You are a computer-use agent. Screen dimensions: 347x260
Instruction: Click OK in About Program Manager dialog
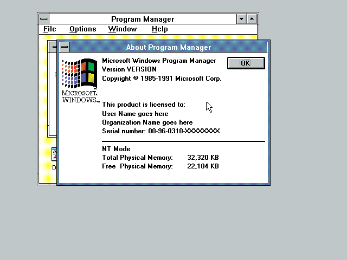(246, 63)
